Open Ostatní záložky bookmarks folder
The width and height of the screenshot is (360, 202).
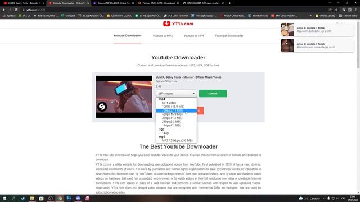[x=325, y=16]
